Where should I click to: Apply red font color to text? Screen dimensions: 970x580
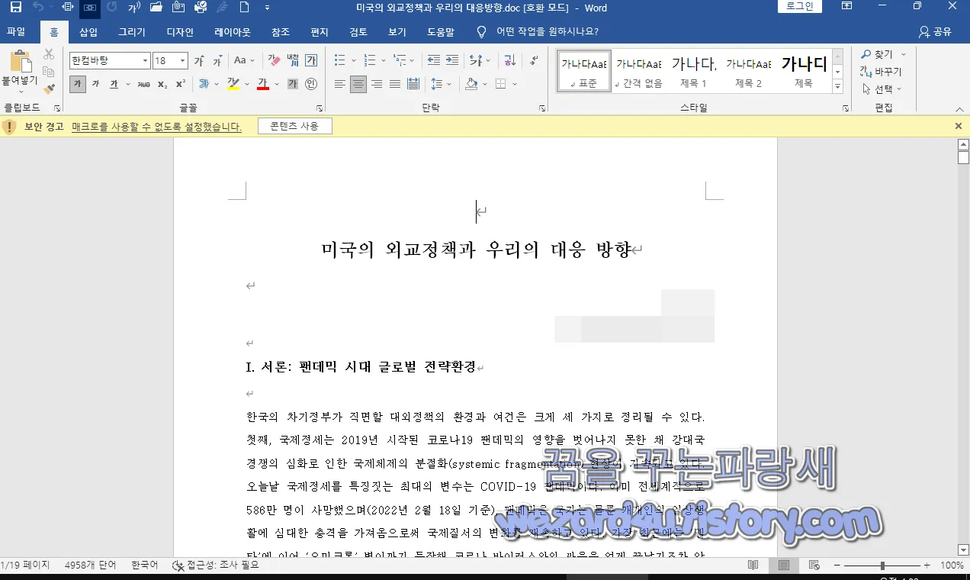(263, 84)
